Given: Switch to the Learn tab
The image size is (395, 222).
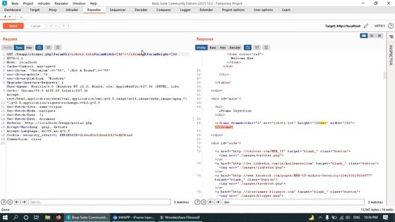Looking at the screenshot, I should [286, 10].
